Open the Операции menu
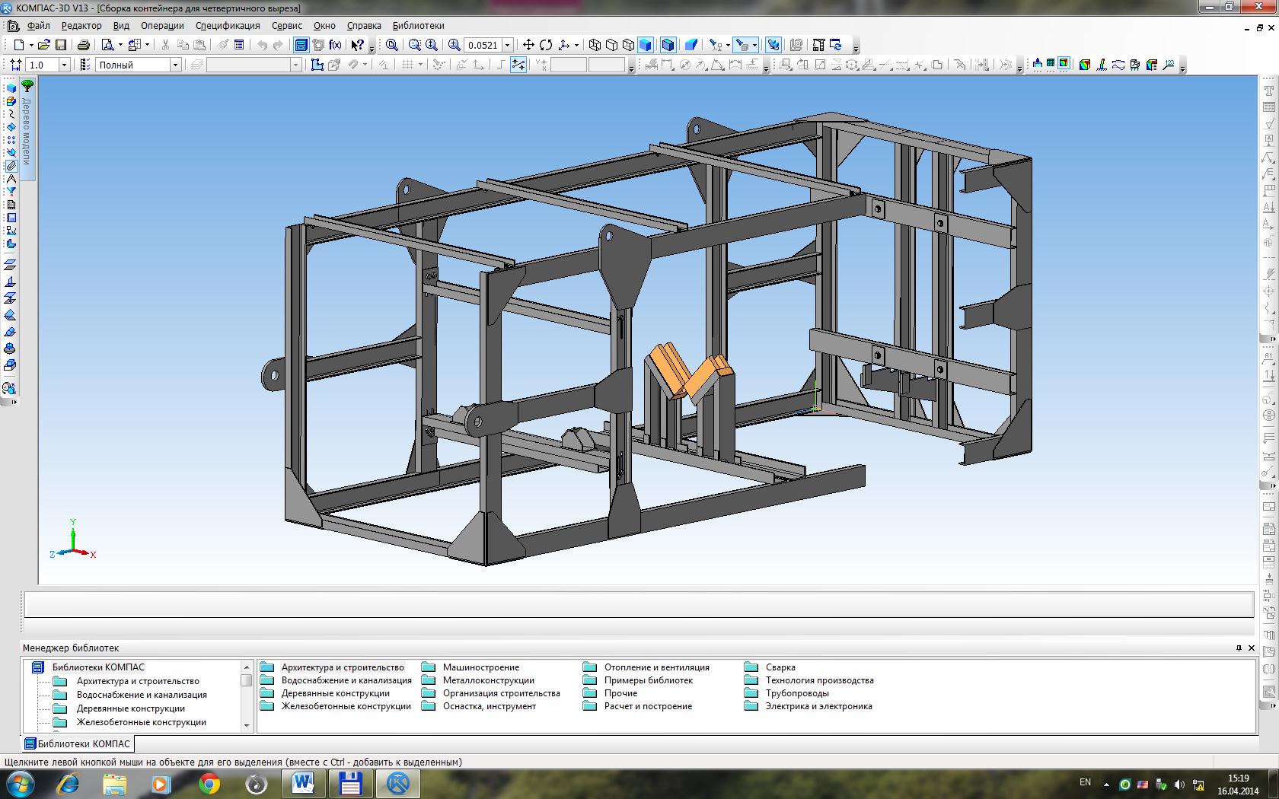 tap(162, 25)
